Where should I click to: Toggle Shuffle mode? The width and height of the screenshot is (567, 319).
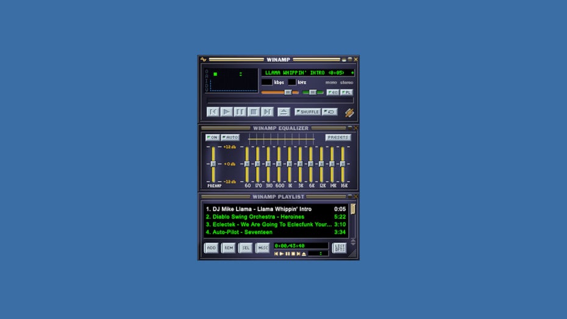click(x=307, y=112)
